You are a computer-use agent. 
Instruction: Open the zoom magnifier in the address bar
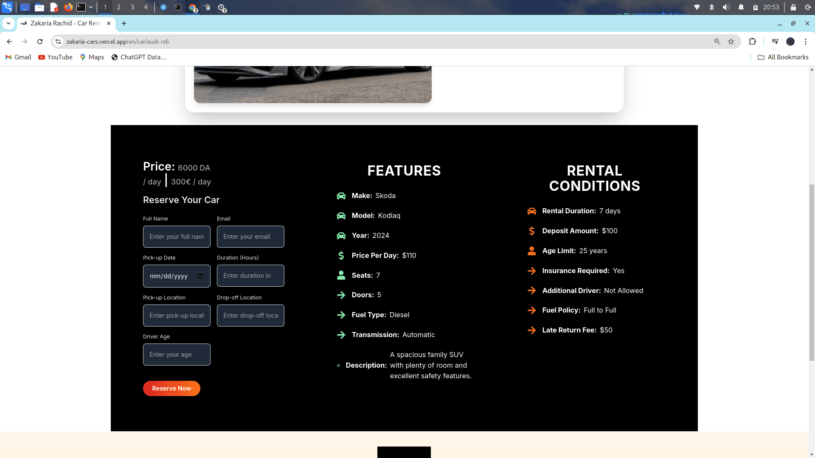click(717, 42)
